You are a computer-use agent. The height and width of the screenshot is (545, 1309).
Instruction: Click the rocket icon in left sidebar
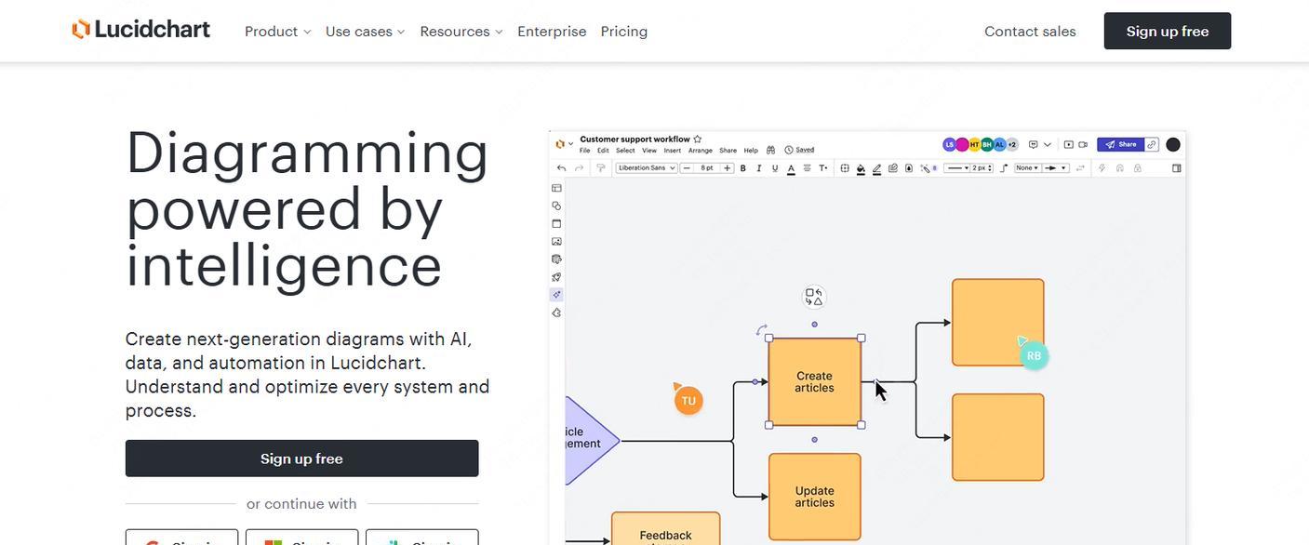[x=556, y=277]
